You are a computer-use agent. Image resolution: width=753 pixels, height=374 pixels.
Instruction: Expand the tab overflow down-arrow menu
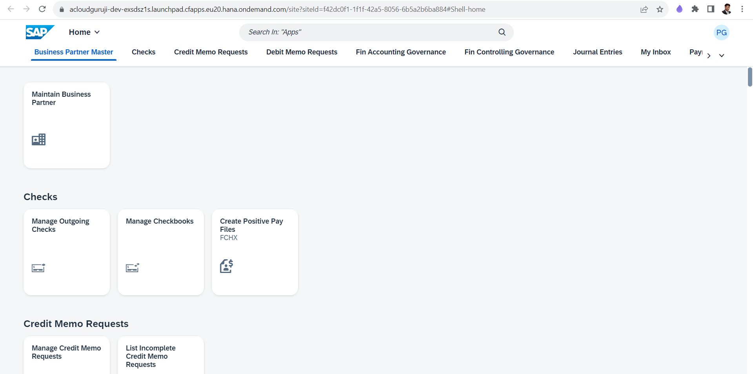722,56
